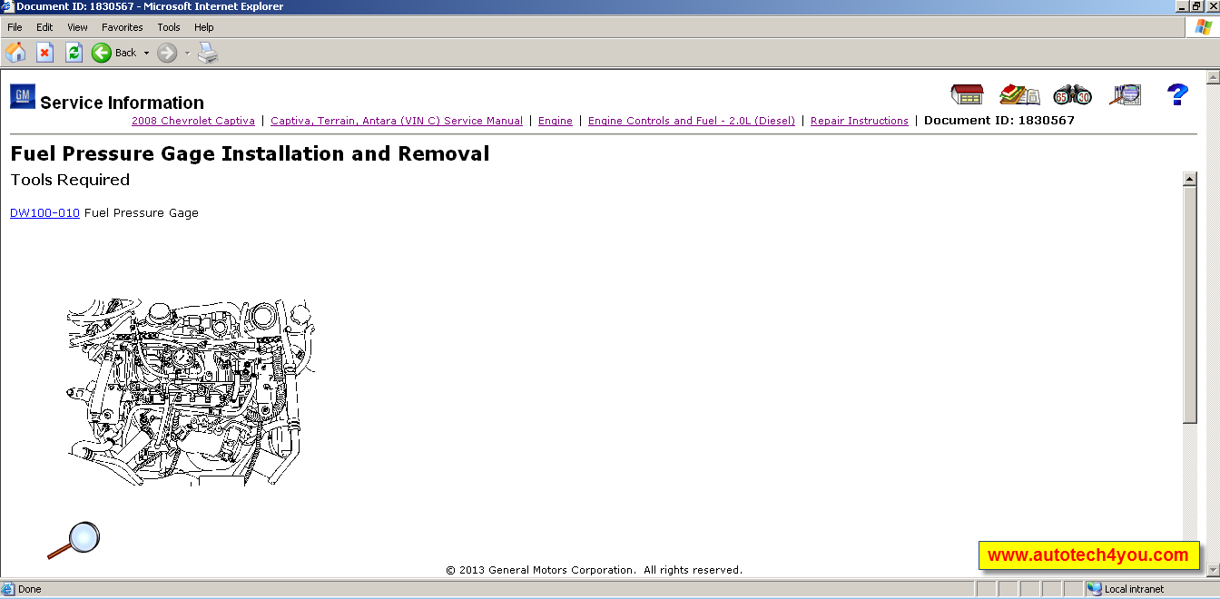This screenshot has height=599, width=1220.
Task: Minimize the Internet Explorer window
Action: click(1182, 6)
